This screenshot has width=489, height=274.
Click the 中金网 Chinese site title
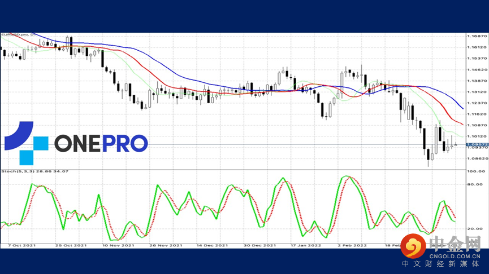tap(455, 244)
